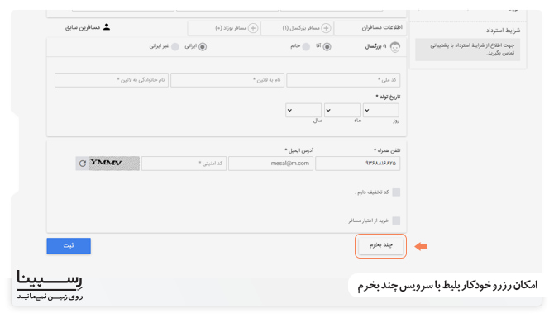Check the کد تخفیف دارم checkbox

(396, 192)
